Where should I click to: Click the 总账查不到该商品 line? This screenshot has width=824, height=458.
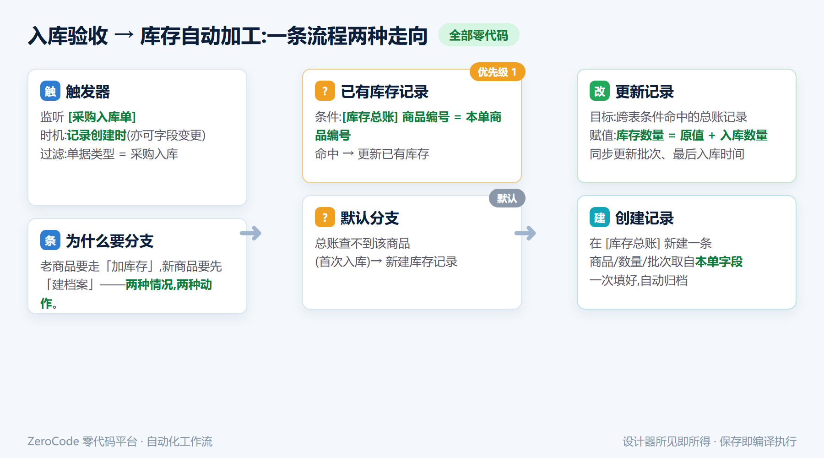coord(363,243)
